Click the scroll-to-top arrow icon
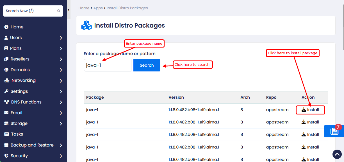This screenshot has height=162, width=344. [x=337, y=154]
